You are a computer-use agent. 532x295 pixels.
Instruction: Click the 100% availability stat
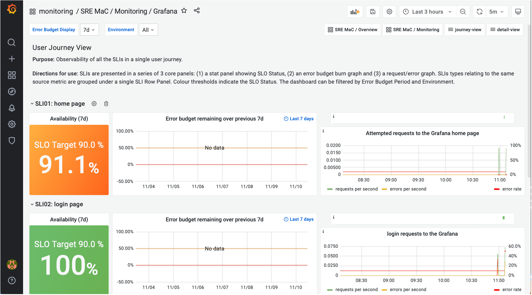click(69, 260)
